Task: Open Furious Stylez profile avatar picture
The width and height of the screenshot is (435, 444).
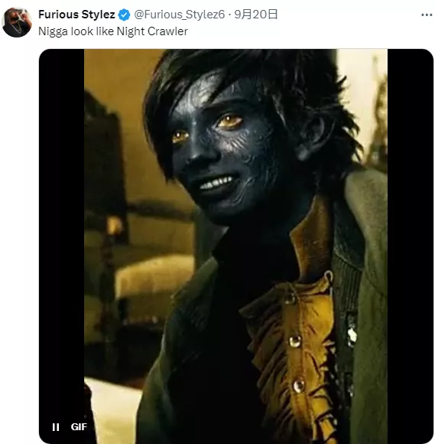Action: (x=16, y=22)
